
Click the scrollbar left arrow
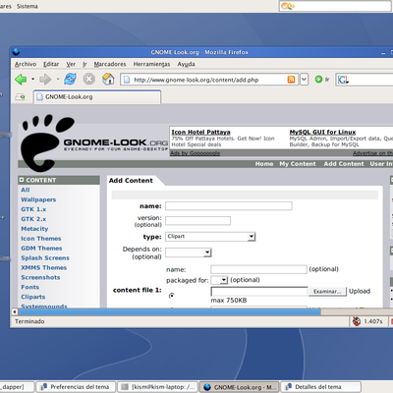pyautogui.click(x=15, y=311)
